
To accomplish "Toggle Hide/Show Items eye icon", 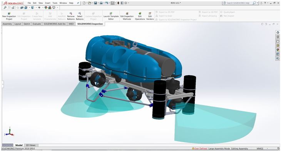I will click(39, 8).
